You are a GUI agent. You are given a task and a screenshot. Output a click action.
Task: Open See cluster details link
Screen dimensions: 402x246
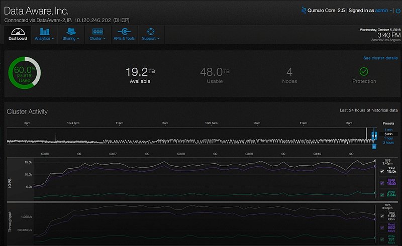(380, 58)
